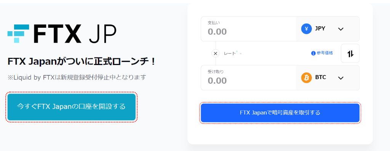Image resolution: width=390 pixels, height=151 pixels.
Task: Expand the BTC currency chevron
Action: tap(341, 78)
